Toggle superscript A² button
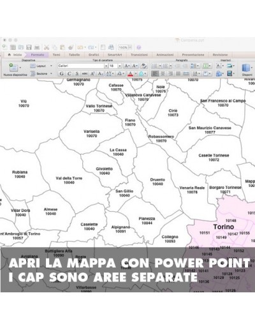The image size is (255, 330). (92, 73)
